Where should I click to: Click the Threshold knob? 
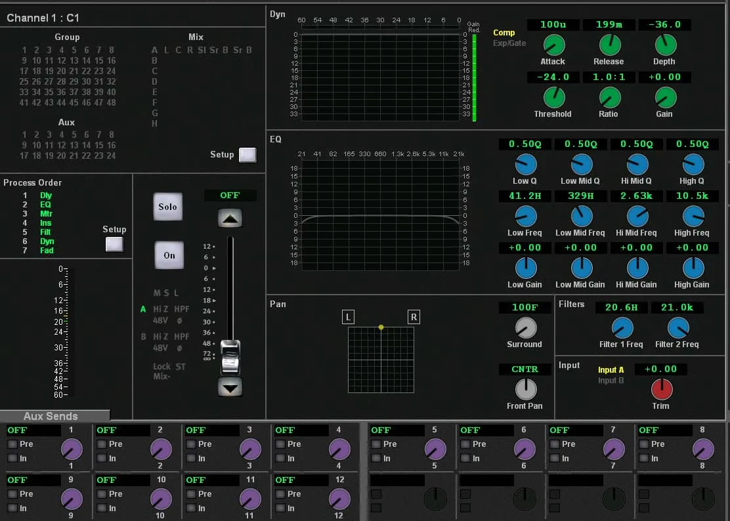point(553,98)
